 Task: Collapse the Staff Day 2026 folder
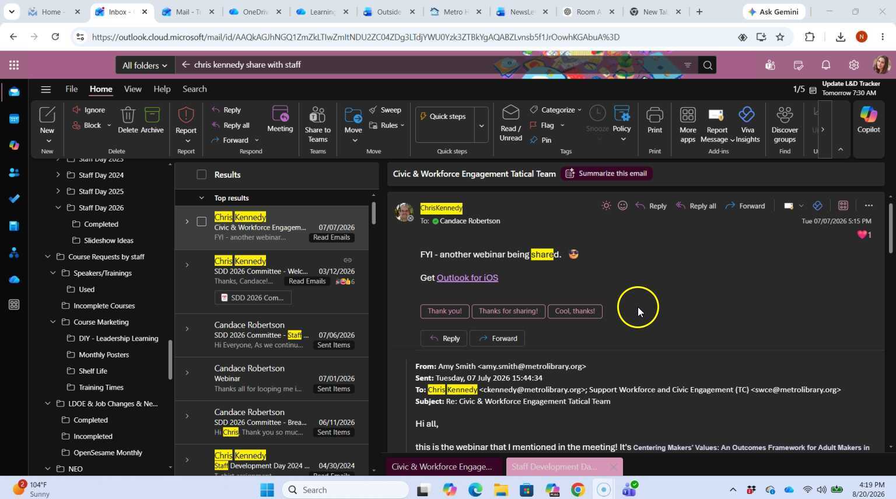point(58,208)
